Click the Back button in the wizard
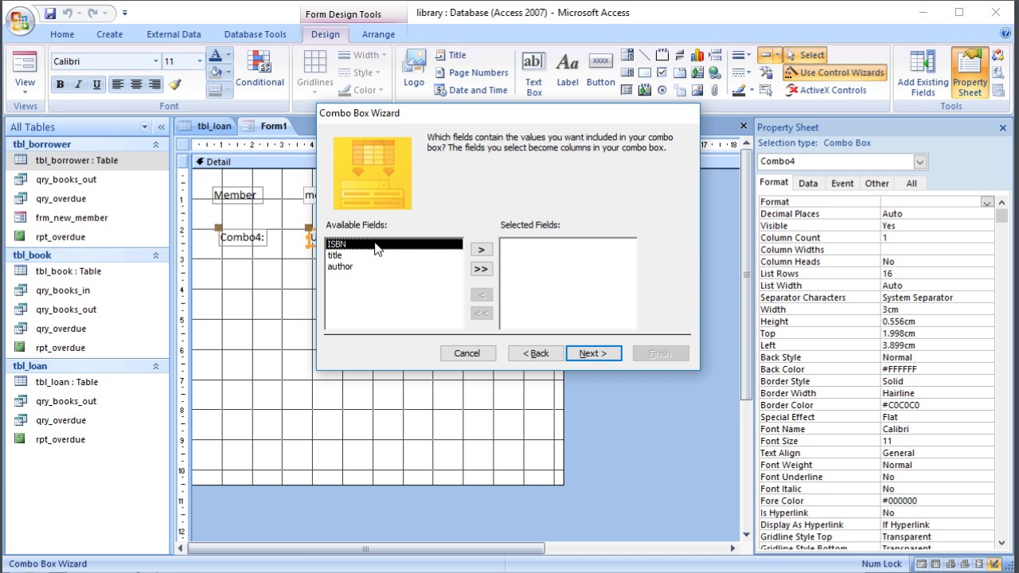 click(x=536, y=353)
